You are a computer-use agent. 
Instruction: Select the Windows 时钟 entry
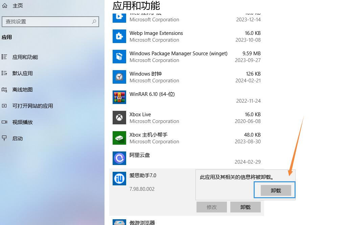coord(187,77)
